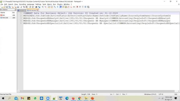The height and width of the screenshot is (101, 180).
Task: Click the Paste toolbar icon
Action: click(26, 7)
